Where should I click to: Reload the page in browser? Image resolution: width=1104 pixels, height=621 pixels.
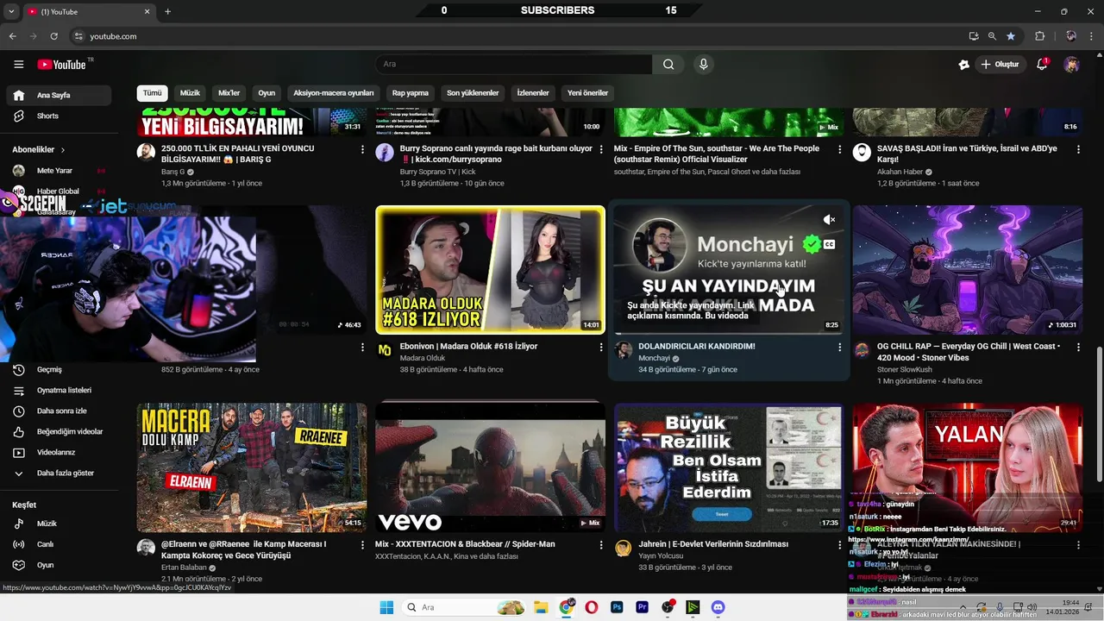53,36
